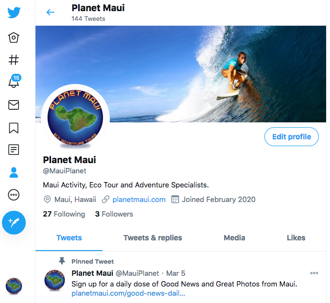View the 3 Followers list
The width and height of the screenshot is (330, 303).
coord(114,214)
